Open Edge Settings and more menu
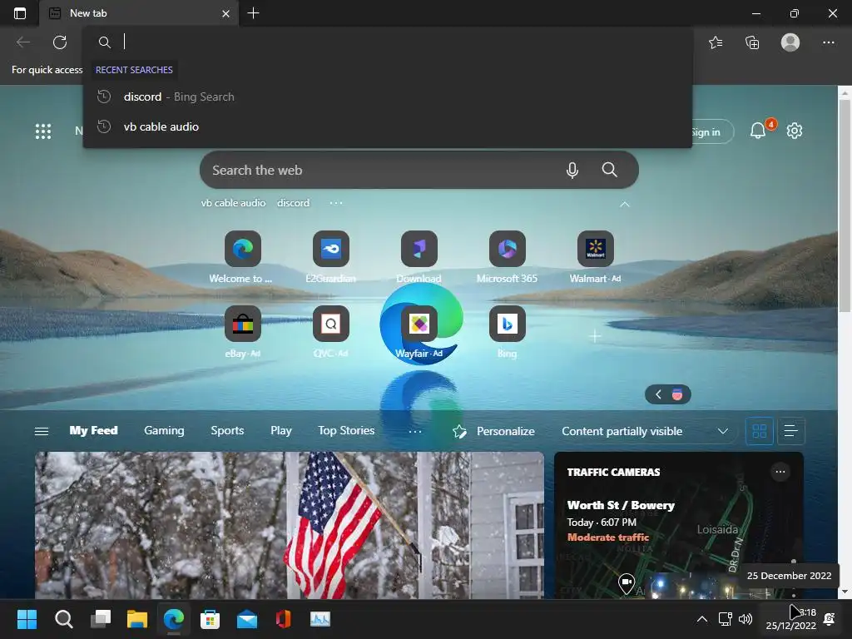Viewport: 852px width, 639px height. tap(828, 42)
